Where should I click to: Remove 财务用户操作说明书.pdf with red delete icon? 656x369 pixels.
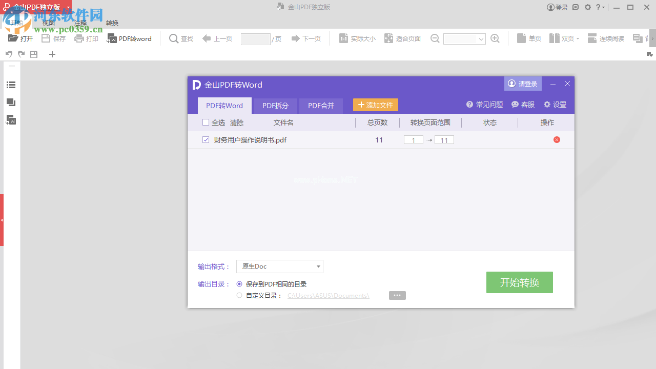557,140
